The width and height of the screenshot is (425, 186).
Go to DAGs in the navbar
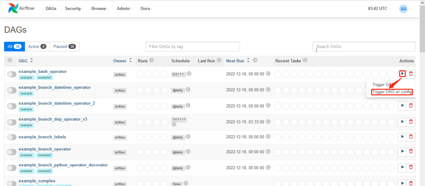coord(51,8)
